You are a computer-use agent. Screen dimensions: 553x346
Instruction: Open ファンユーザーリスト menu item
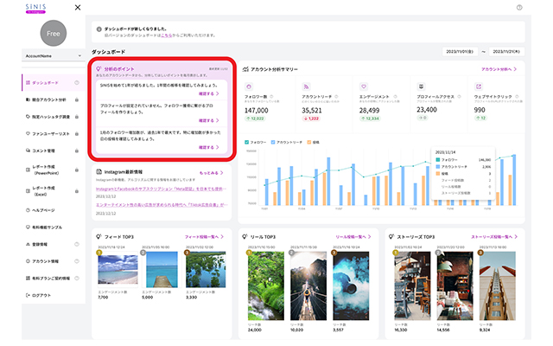click(53, 133)
